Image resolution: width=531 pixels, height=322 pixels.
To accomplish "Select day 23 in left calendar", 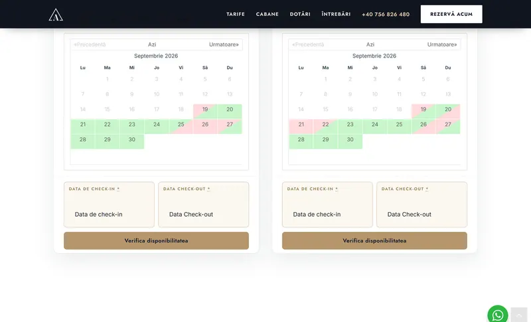I will [131, 127].
